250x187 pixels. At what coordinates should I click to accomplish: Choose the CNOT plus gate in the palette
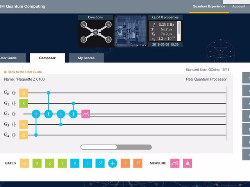tap(112, 163)
